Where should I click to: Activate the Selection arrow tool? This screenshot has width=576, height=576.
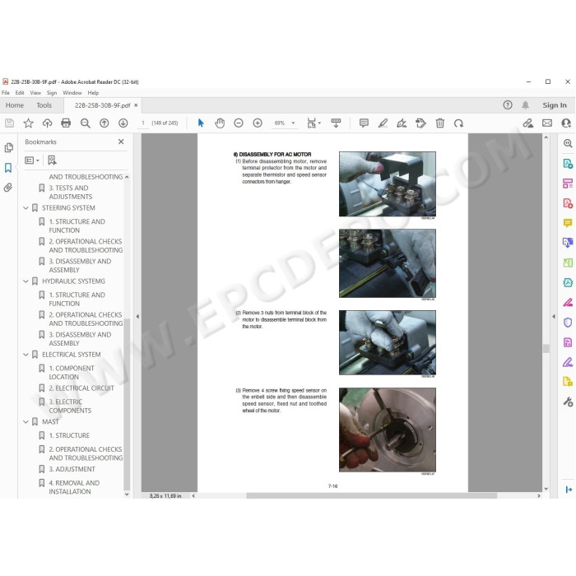pos(201,123)
